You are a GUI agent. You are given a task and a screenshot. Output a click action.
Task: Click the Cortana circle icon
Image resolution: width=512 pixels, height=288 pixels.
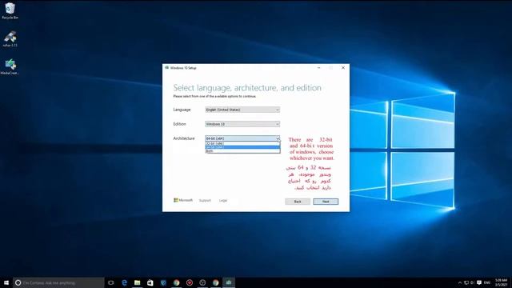tap(18, 282)
